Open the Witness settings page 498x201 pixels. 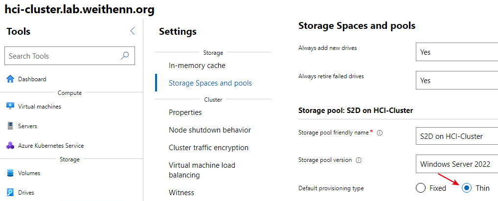click(x=181, y=192)
